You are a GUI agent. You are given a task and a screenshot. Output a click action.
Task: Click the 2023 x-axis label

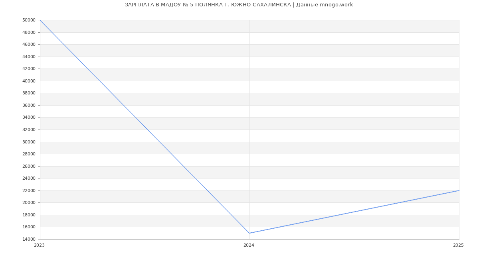click(39, 245)
